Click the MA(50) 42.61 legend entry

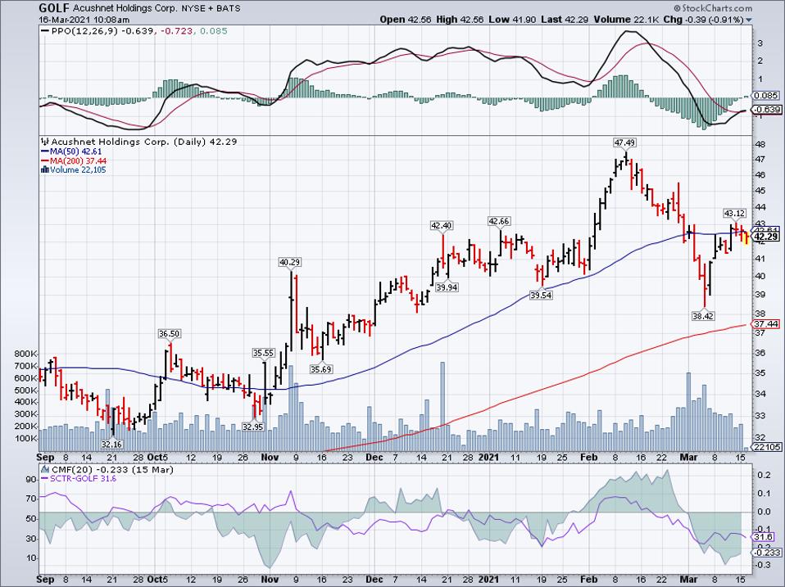click(70, 151)
